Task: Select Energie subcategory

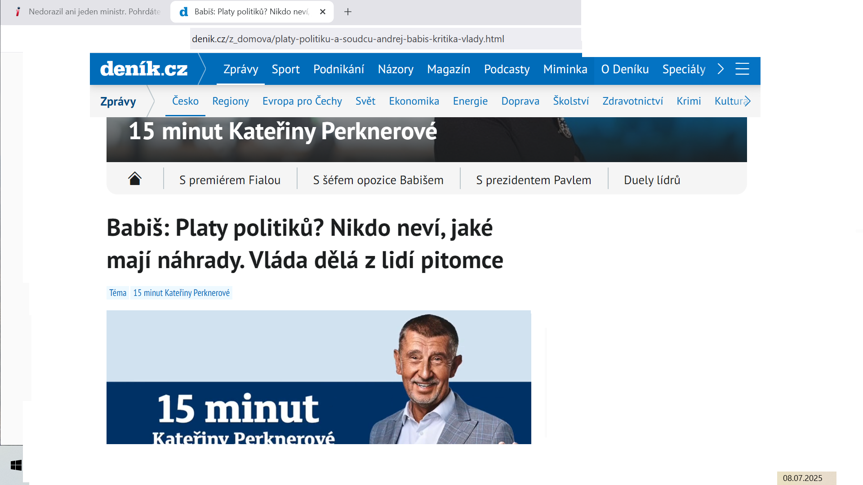Action: [470, 101]
